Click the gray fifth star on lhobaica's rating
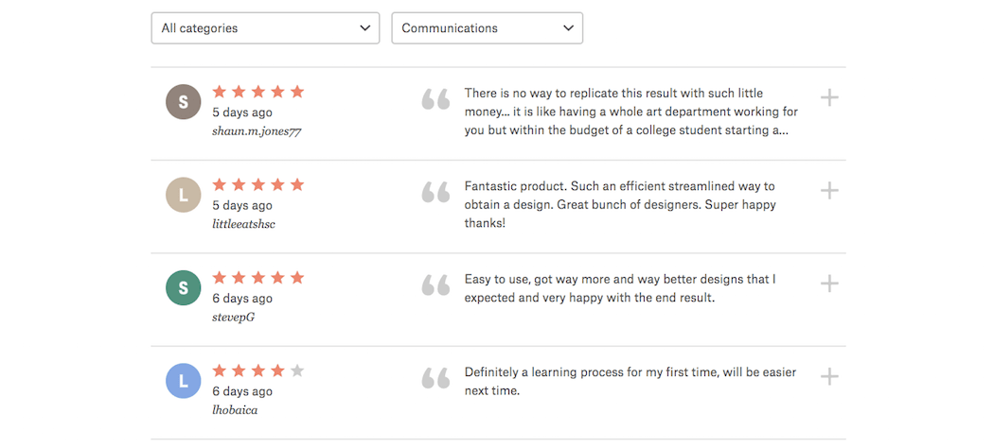Image resolution: width=994 pixels, height=448 pixels. (296, 370)
